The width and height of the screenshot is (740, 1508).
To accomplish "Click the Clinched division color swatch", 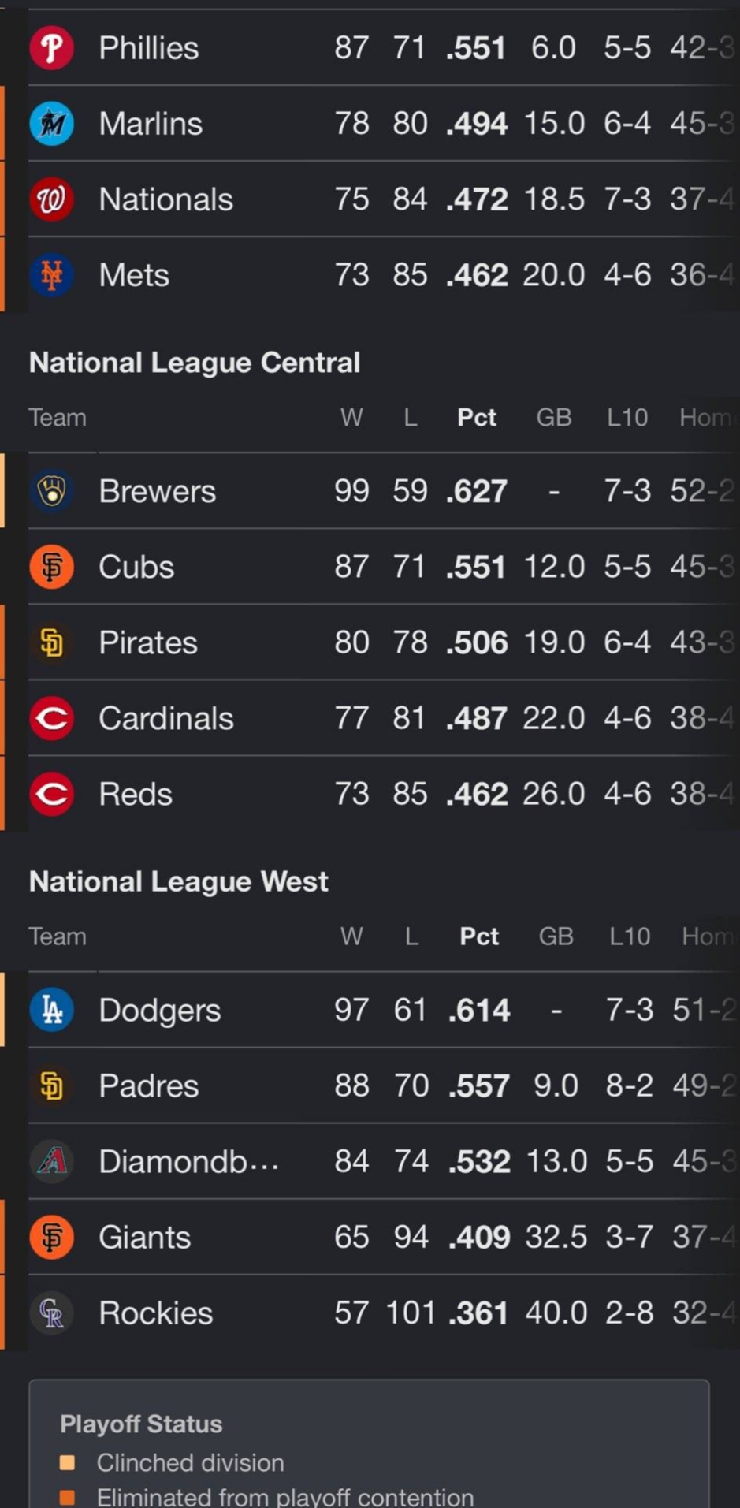I will pos(68,1463).
